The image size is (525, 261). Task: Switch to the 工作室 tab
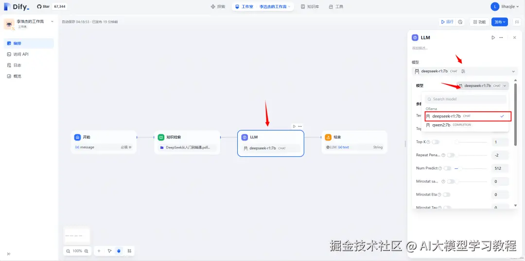(x=244, y=6)
